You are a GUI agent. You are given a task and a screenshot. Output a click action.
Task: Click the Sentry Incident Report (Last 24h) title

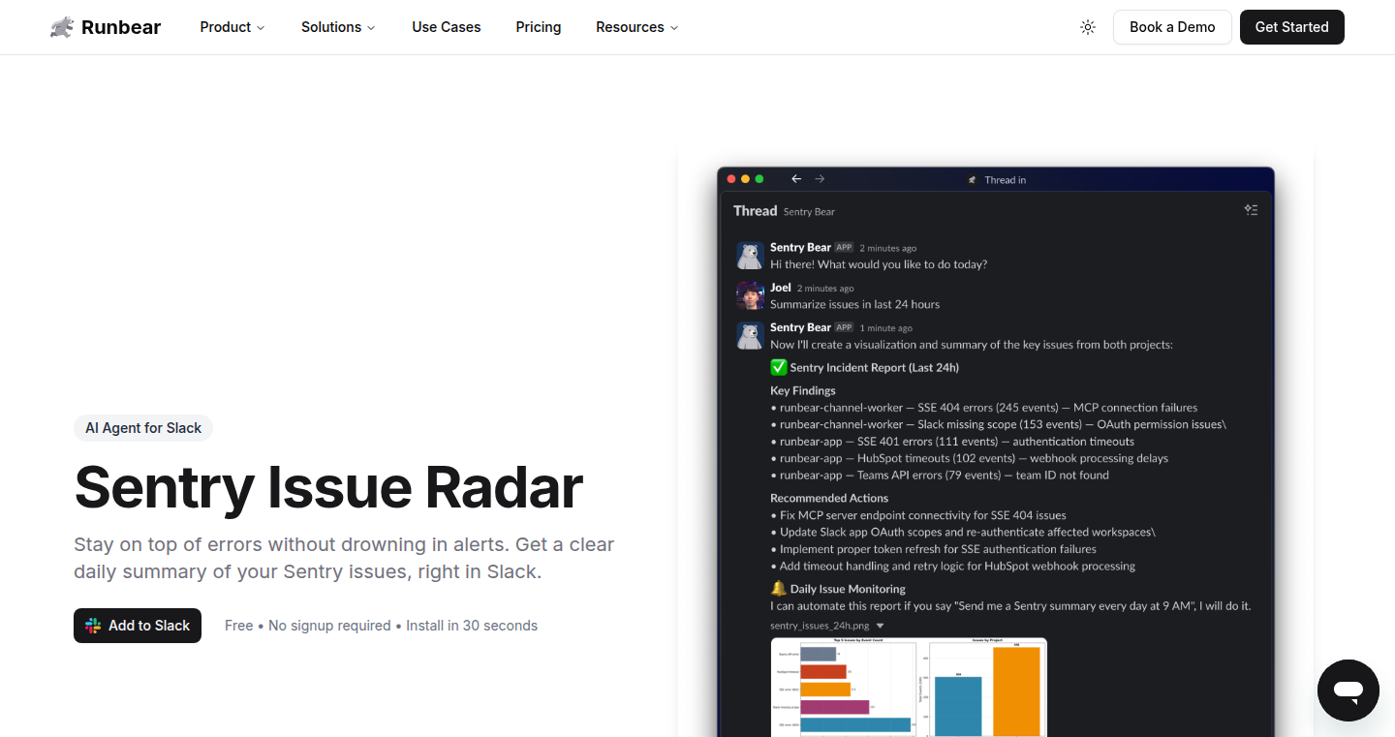coord(875,367)
